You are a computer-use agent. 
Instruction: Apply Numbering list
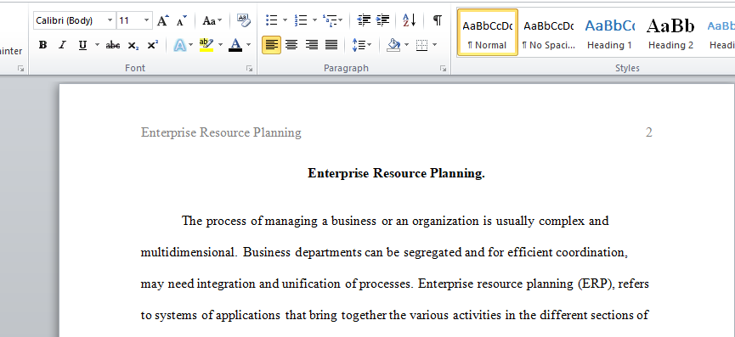[301, 20]
